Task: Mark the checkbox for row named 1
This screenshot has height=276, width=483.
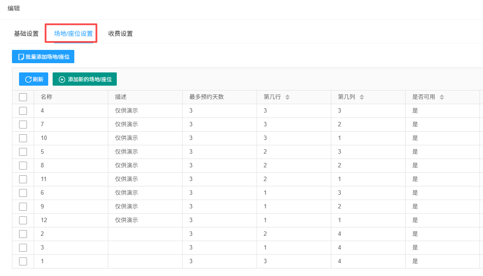Action: pyautogui.click(x=23, y=261)
